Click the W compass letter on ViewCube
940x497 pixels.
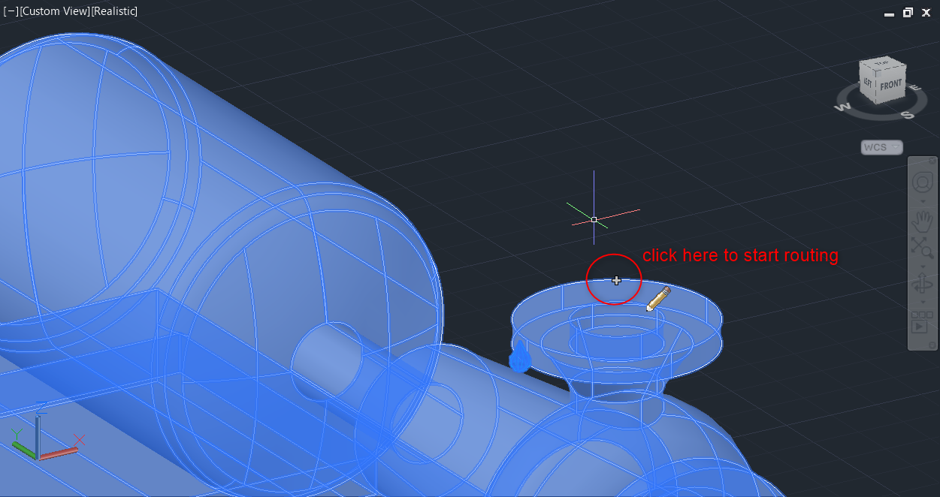[842, 107]
